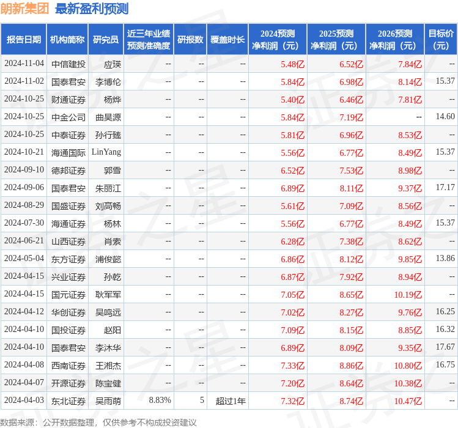This screenshot has height=428, width=458.
Task: Click institution 财通证券
Action: [68, 100]
